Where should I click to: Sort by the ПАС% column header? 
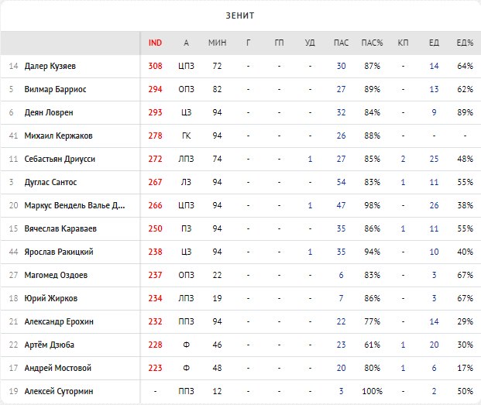pyautogui.click(x=372, y=43)
